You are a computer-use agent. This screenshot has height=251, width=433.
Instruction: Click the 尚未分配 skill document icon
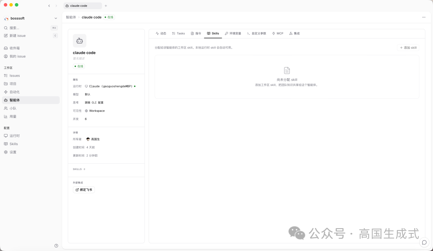pyautogui.click(x=287, y=71)
